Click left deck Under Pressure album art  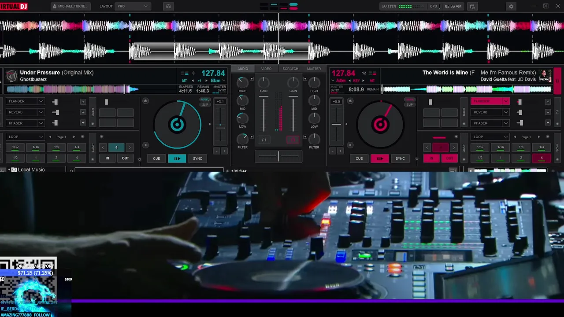pos(11,76)
